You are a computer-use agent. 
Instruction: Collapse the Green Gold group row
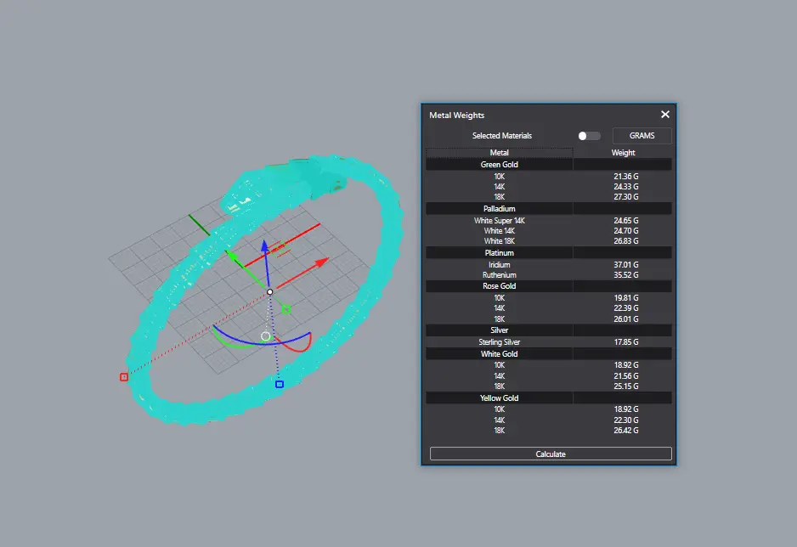(499, 165)
